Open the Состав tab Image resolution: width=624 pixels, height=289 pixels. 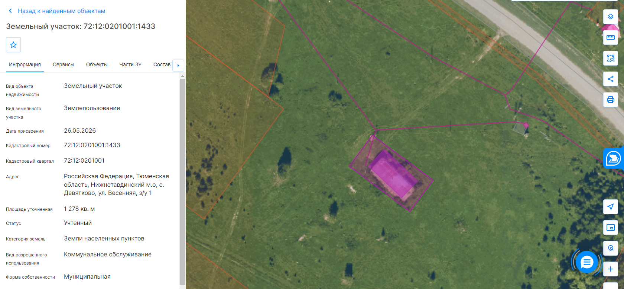162,64
